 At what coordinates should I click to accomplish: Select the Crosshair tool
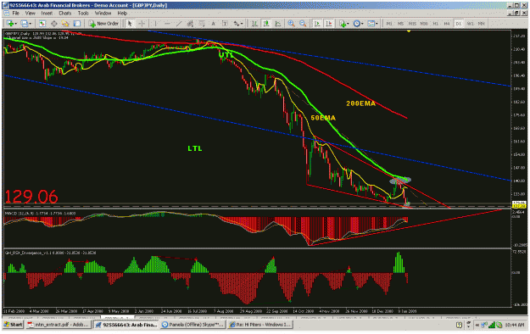pos(142,24)
